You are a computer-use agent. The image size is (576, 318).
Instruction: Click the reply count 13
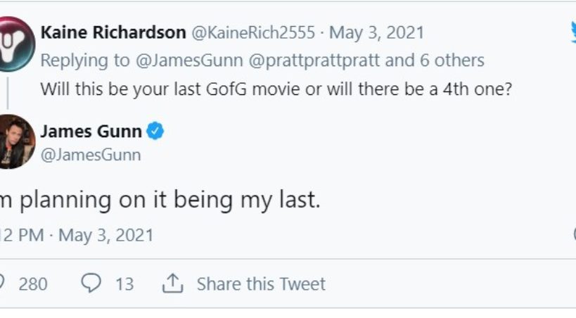(x=124, y=284)
